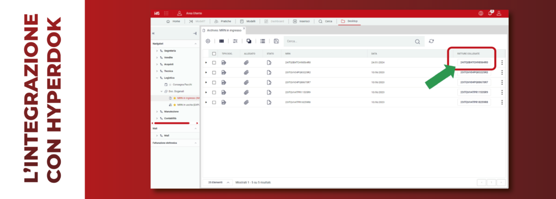
Task: Open the apps grid icon in header
Action: 166,14
